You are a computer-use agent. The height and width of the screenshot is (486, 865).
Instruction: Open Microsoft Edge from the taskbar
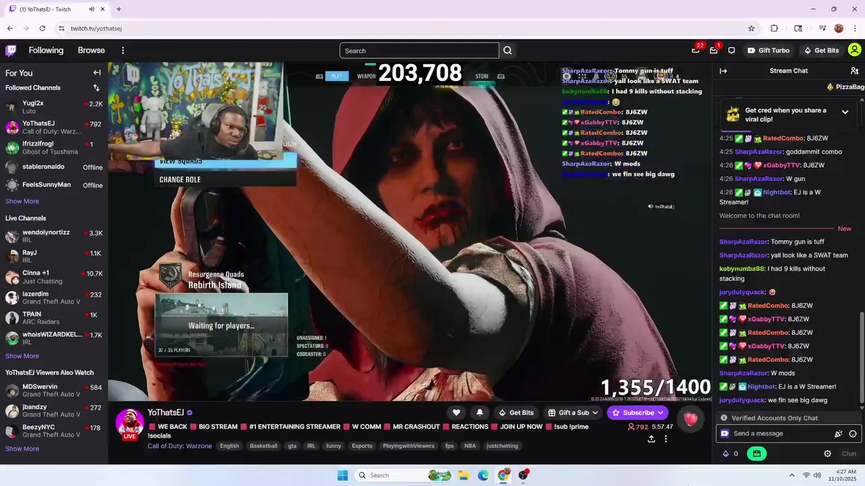tap(483, 475)
